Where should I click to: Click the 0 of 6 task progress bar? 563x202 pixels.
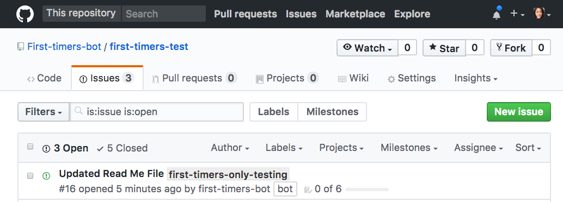tap(367, 189)
